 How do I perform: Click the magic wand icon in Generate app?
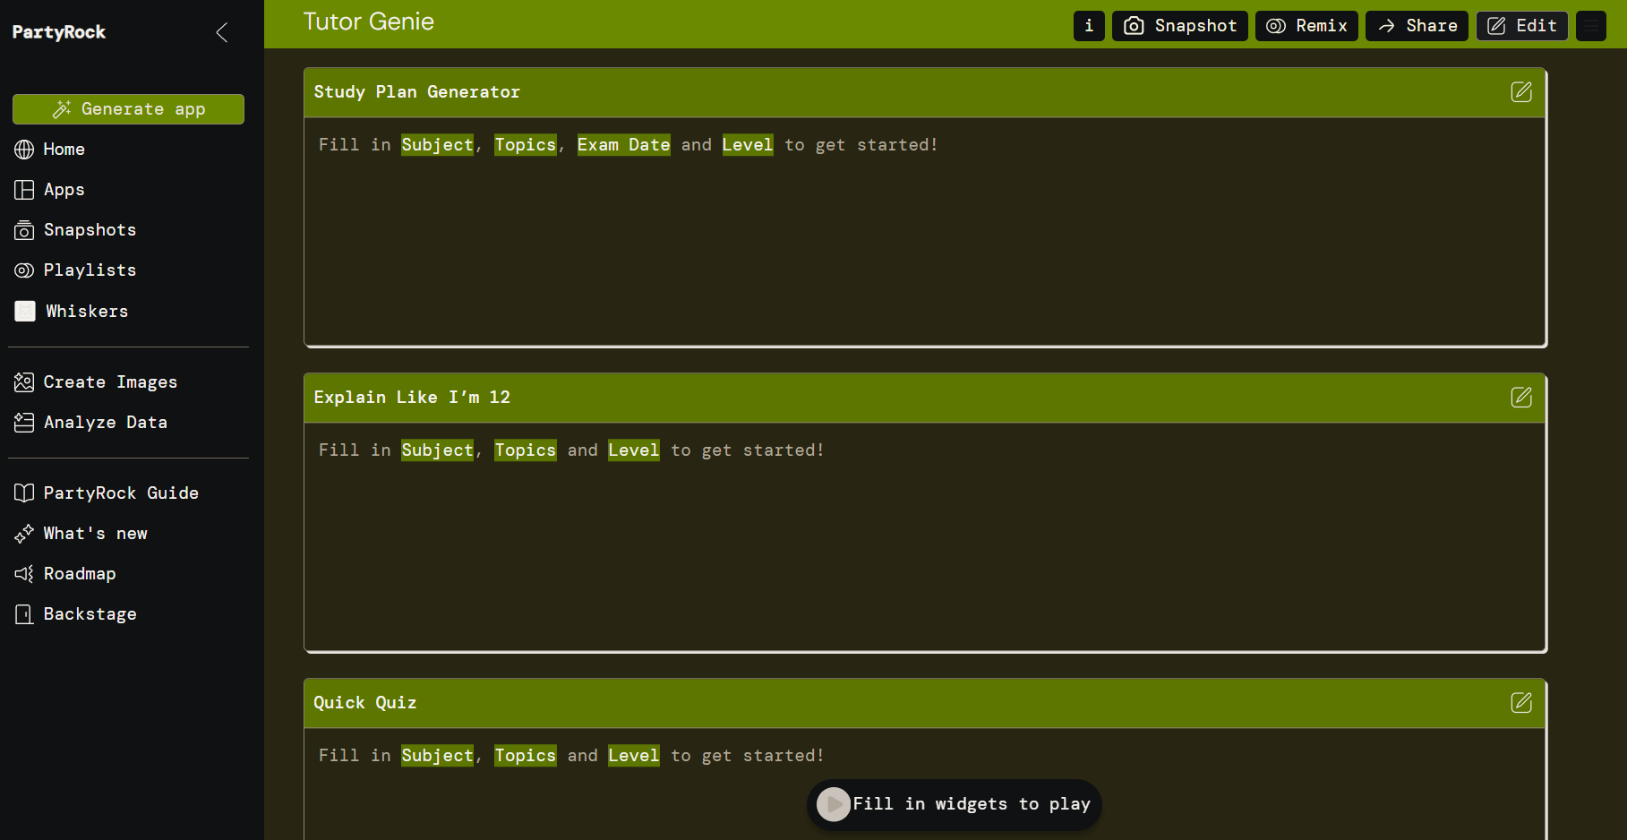pos(62,109)
